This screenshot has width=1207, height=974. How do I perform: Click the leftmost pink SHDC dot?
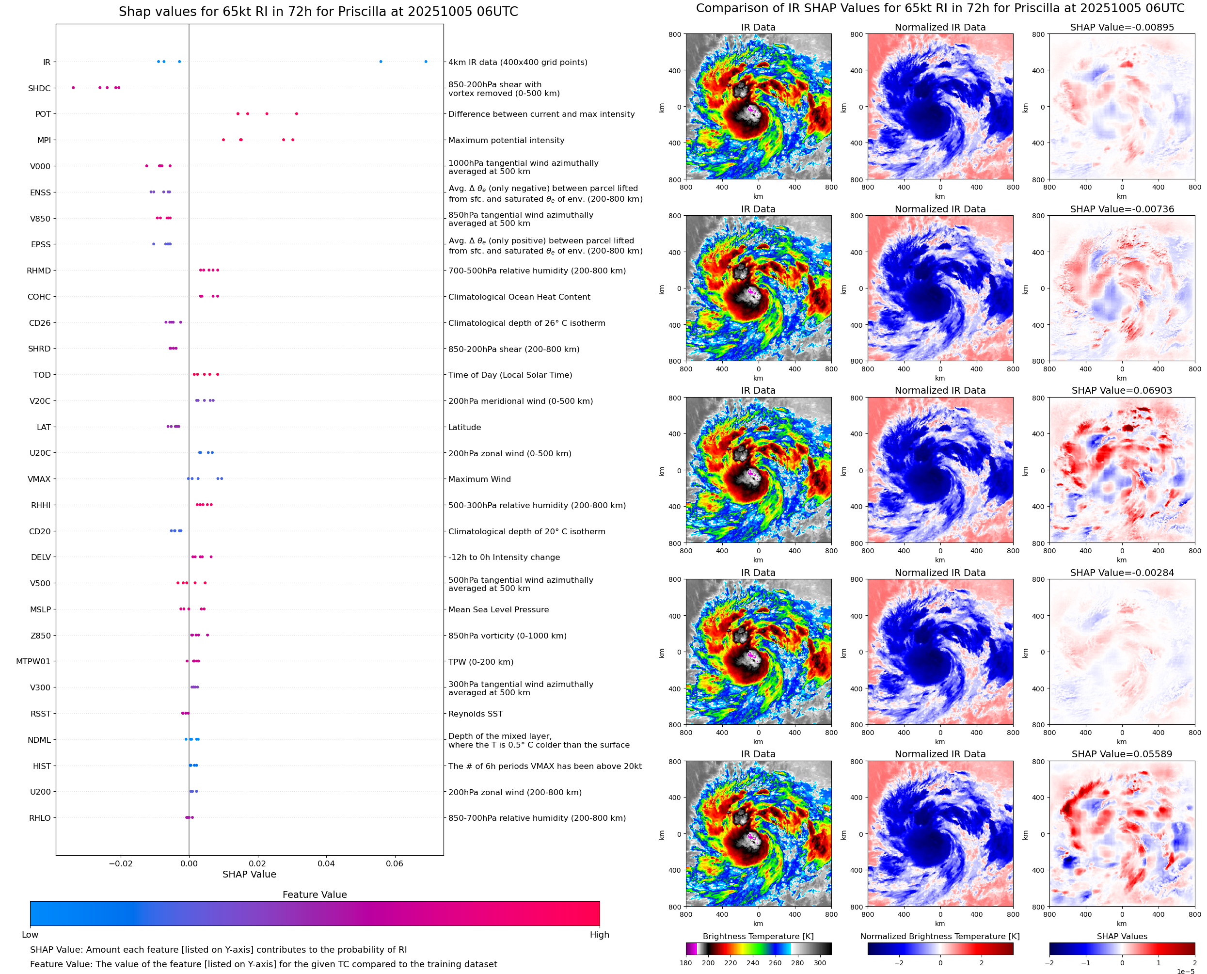click(x=74, y=88)
